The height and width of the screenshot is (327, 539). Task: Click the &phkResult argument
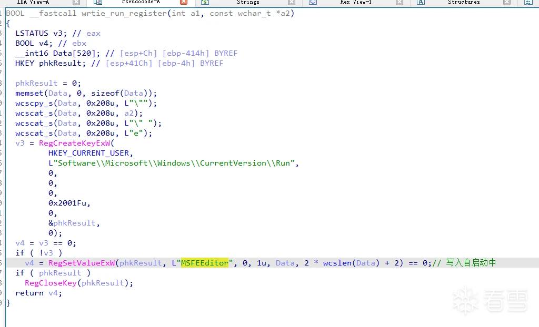[x=72, y=223]
